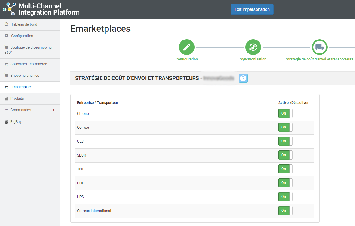
Task: Click the BigBuy icon in the sidebar
Action: coord(7,122)
